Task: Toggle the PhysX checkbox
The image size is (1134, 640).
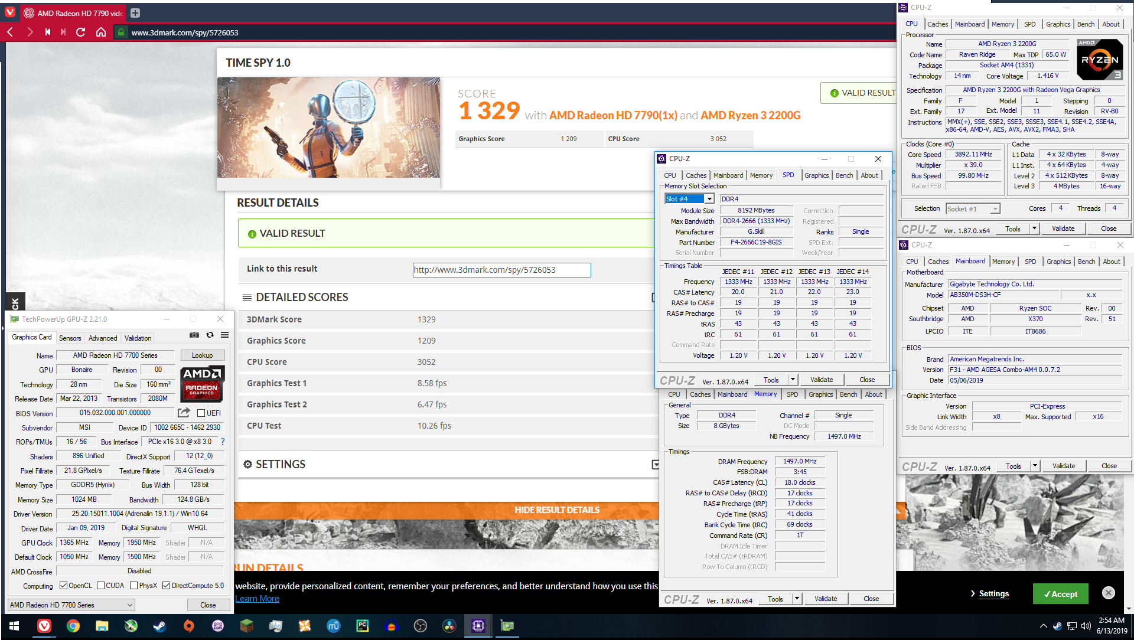Action: (133, 586)
